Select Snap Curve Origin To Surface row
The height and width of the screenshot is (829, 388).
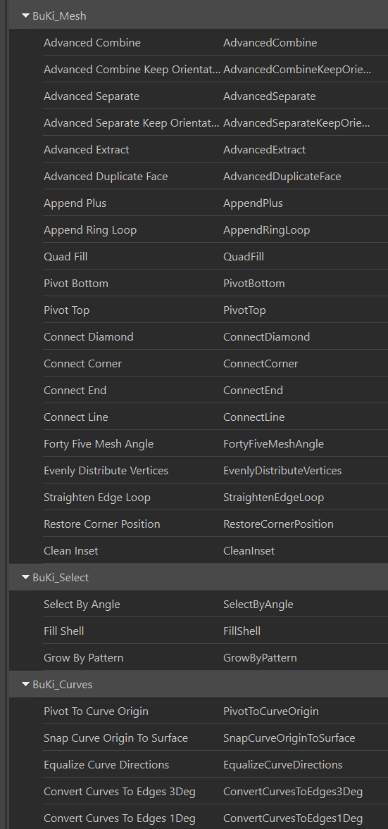click(x=116, y=738)
